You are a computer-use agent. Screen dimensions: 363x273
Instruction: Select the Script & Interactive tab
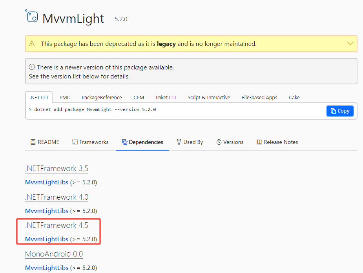[x=209, y=97]
